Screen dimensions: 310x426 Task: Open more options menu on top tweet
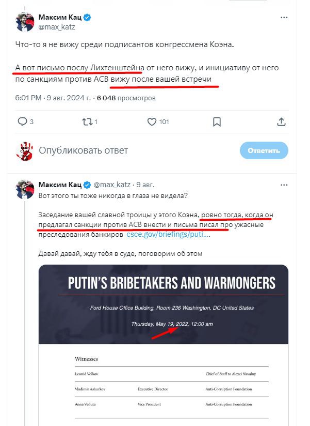pos(284,18)
